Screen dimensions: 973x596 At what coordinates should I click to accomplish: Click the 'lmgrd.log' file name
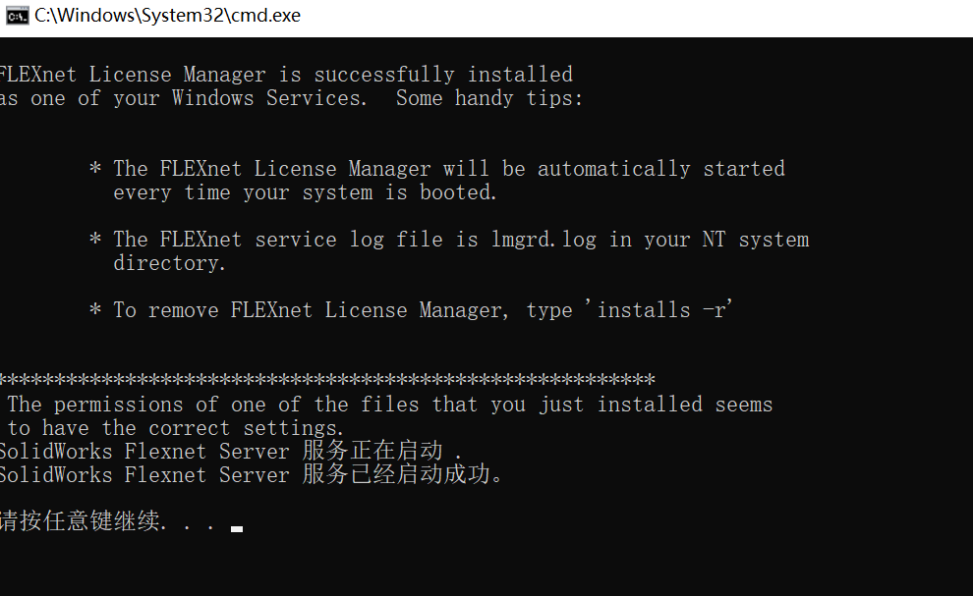coord(544,240)
